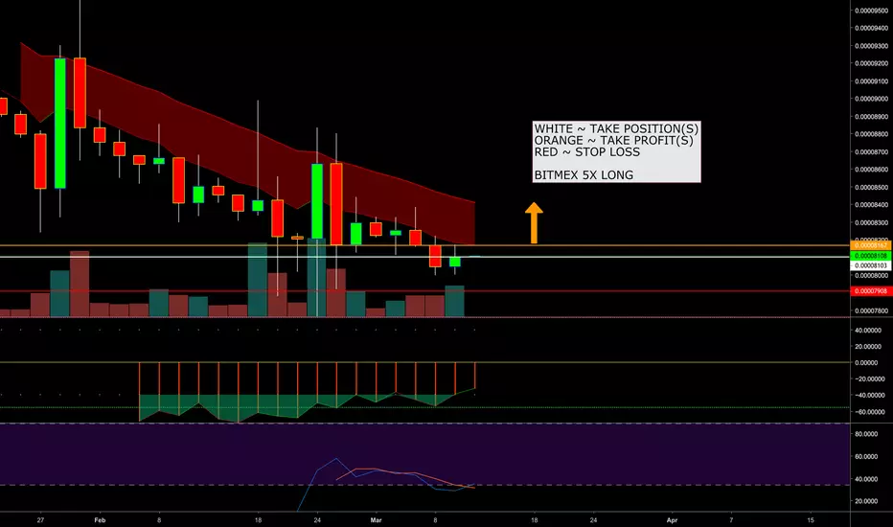Click the 80.0000 label on bottom indicator axis
The width and height of the screenshot is (893, 527).
pos(866,433)
